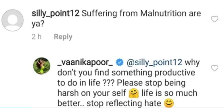This screenshot has height=108, width=224.
Task: Open the silly_point12 username profile link
Action: point(55,14)
